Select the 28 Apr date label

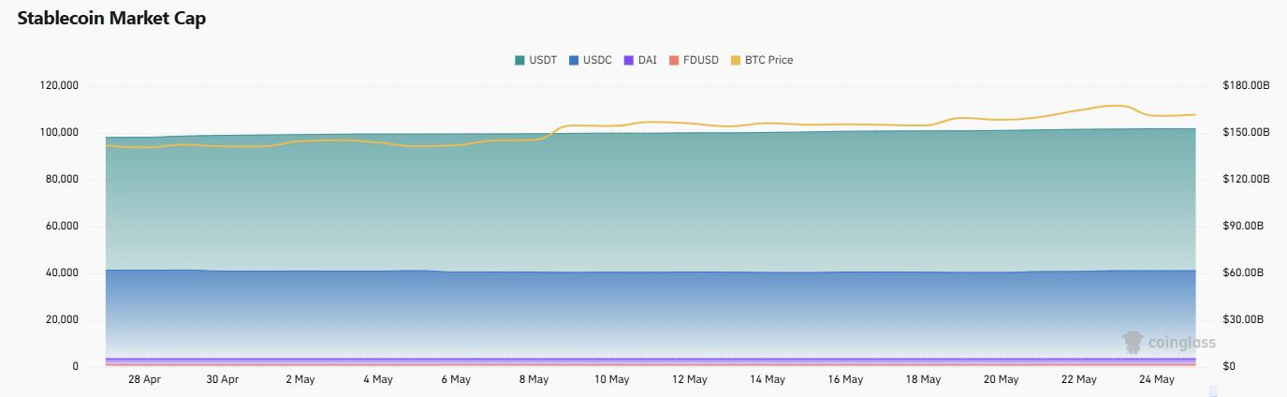[x=144, y=379]
